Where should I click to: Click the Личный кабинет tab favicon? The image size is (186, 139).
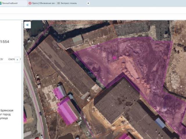1,3
